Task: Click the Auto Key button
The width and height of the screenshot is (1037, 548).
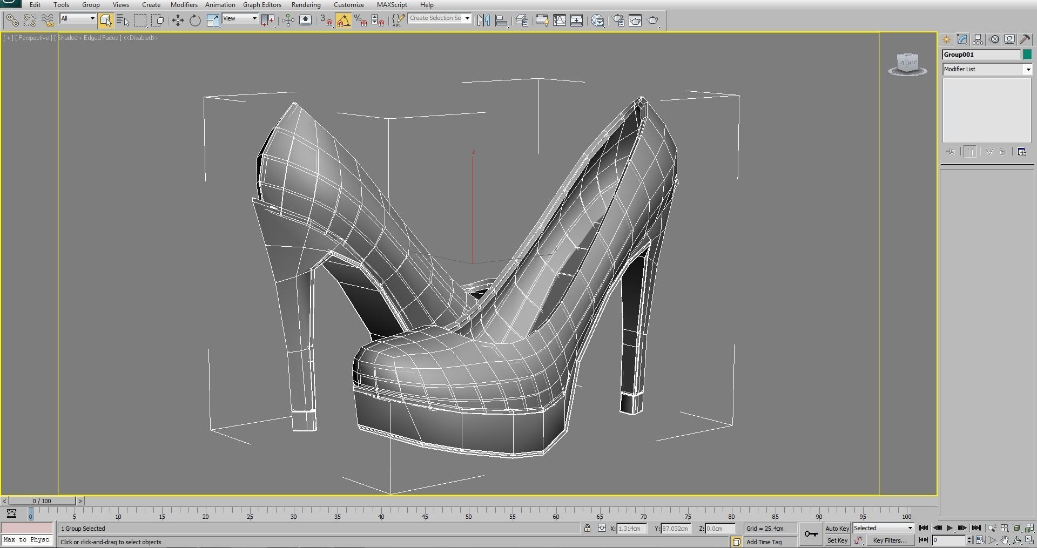Action: (x=837, y=529)
